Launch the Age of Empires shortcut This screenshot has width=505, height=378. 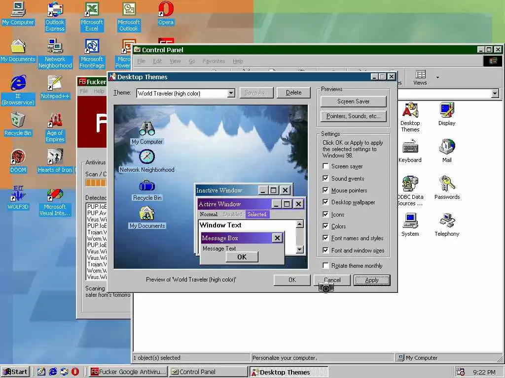point(55,127)
